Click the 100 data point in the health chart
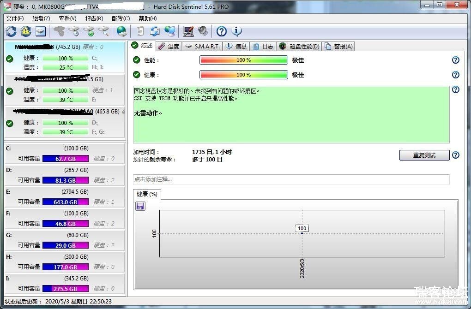This screenshot has height=309, width=471. 302,233
